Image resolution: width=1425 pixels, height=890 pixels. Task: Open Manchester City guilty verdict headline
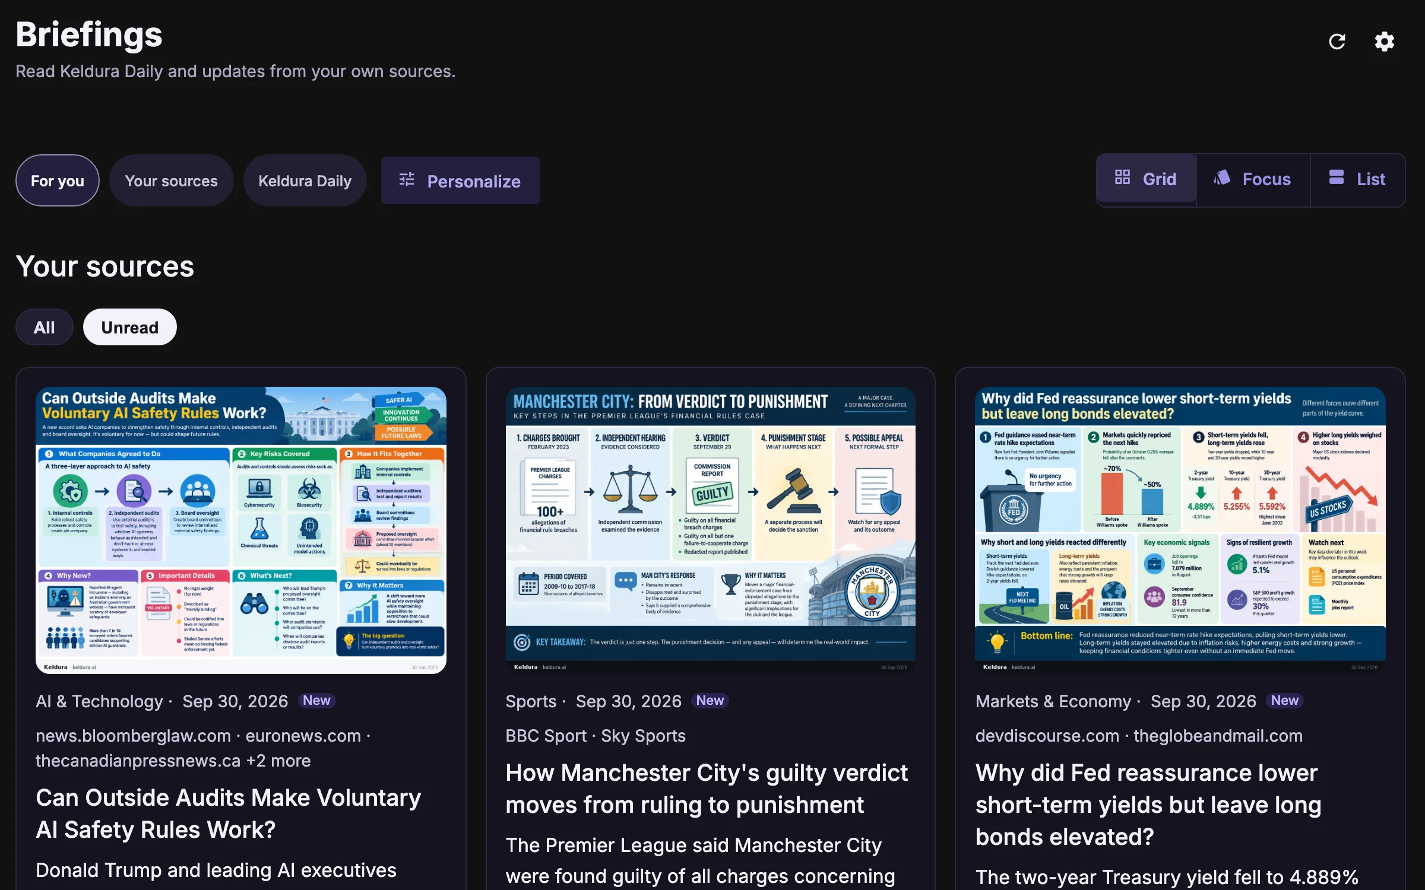tap(707, 789)
